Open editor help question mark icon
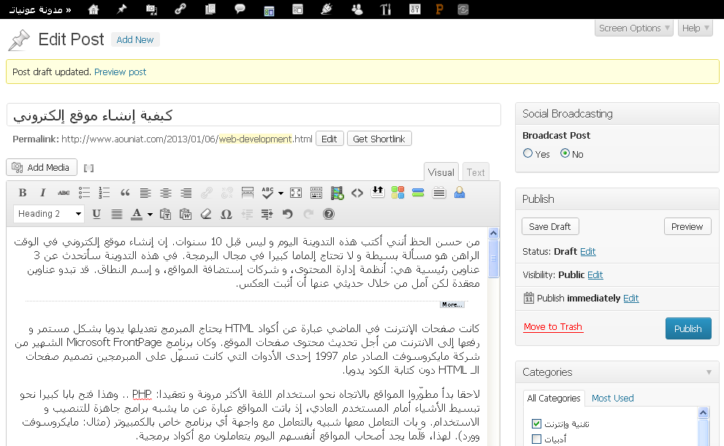This screenshot has height=446, width=724. (328, 214)
